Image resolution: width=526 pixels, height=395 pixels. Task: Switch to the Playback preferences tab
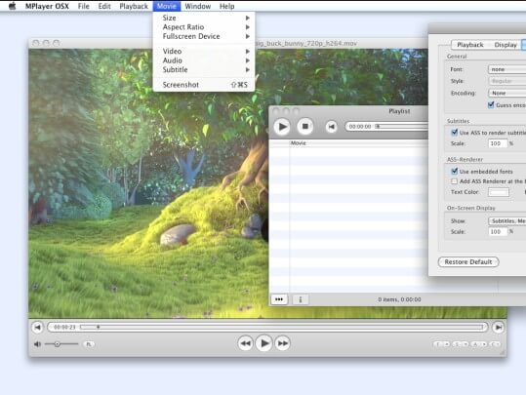click(470, 45)
